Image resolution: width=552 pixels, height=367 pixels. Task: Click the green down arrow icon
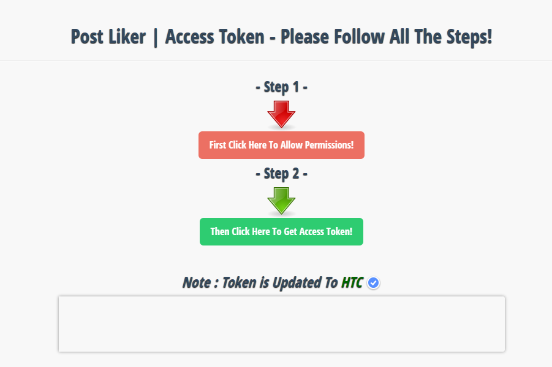point(281,201)
